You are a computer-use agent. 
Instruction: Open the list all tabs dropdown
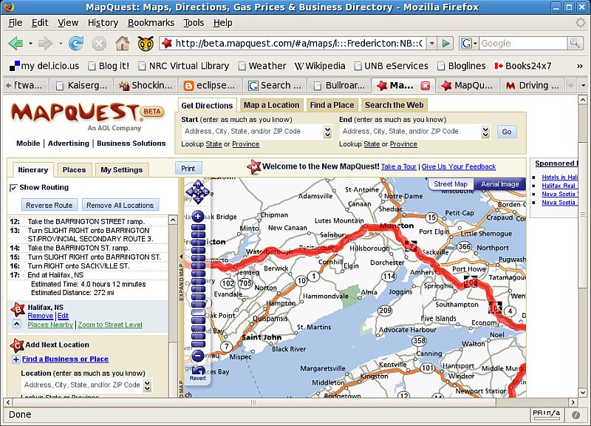[584, 86]
